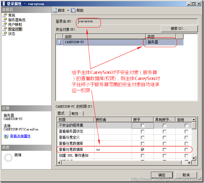Screen dimensions: 204x183
Task: Check 具有授予 for 不安全的程序集
Action: [x=165, y=125]
